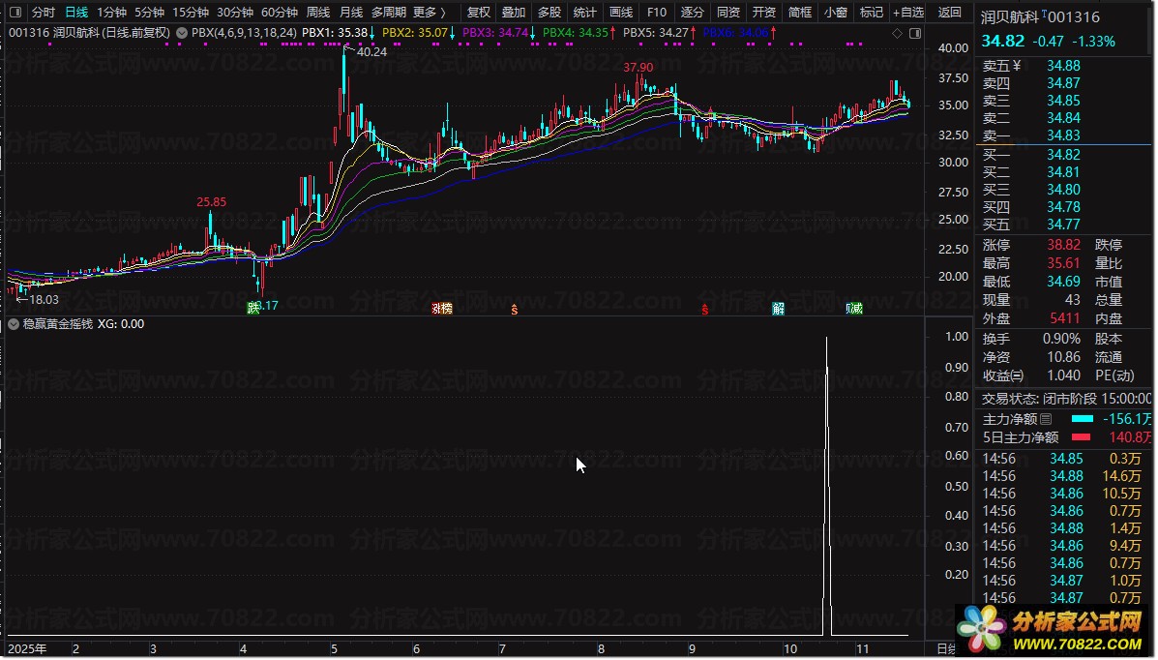Click the 买一 price 34.82
The height and width of the screenshot is (660, 1158).
pos(1063,155)
